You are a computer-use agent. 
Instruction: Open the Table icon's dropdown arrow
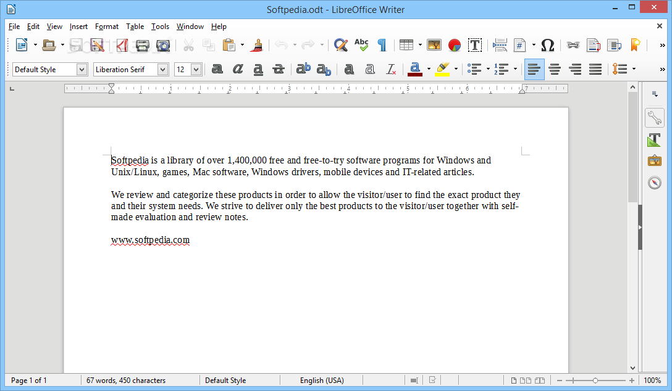(x=420, y=45)
